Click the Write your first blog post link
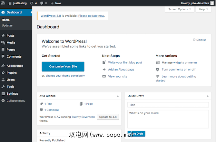This screenshot has width=216, height=142. [125, 62]
